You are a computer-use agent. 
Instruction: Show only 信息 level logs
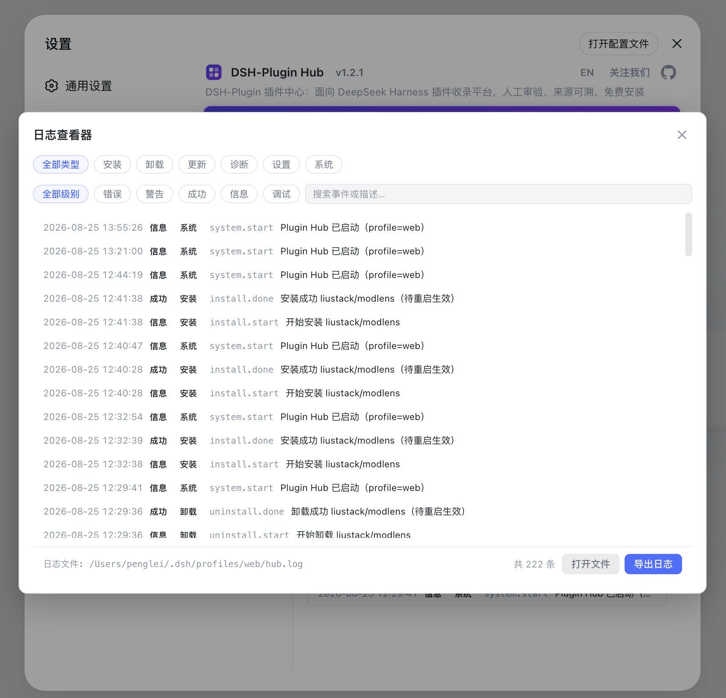point(239,194)
